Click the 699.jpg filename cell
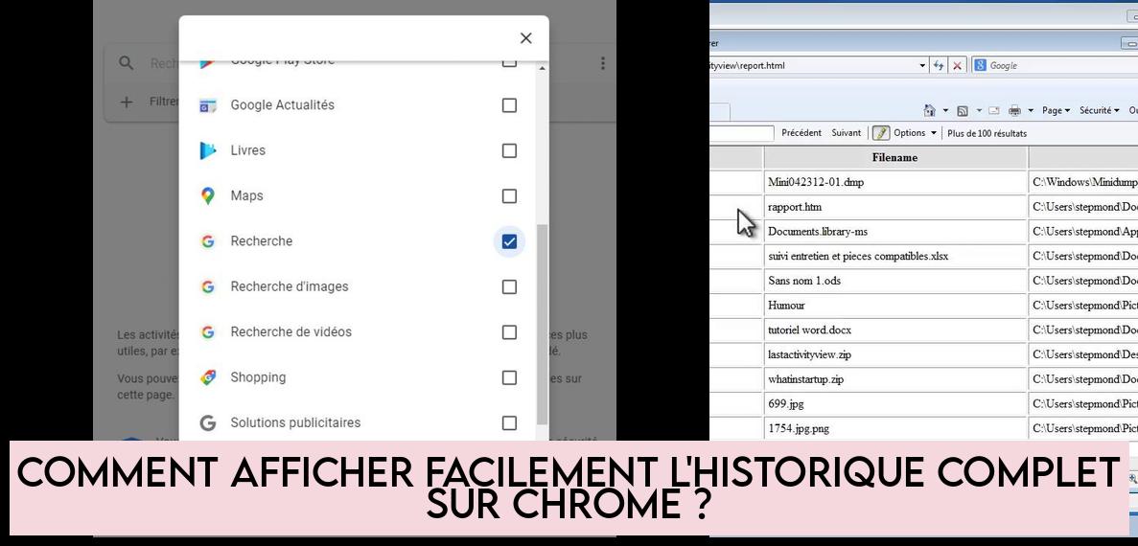The height and width of the screenshot is (546, 1138). tap(894, 404)
